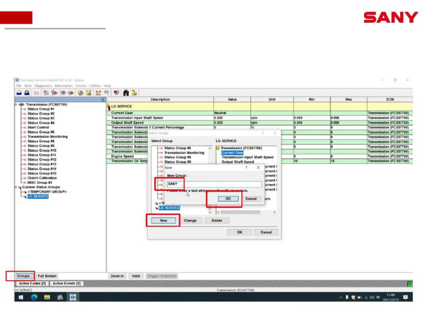The width and height of the screenshot is (428, 321).
Task: Select Start Control in the main tree
Action: [38, 127]
